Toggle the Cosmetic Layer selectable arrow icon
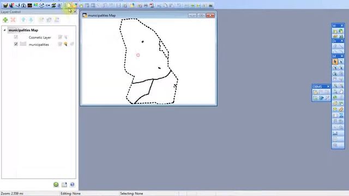The image size is (349, 196). (65, 37)
